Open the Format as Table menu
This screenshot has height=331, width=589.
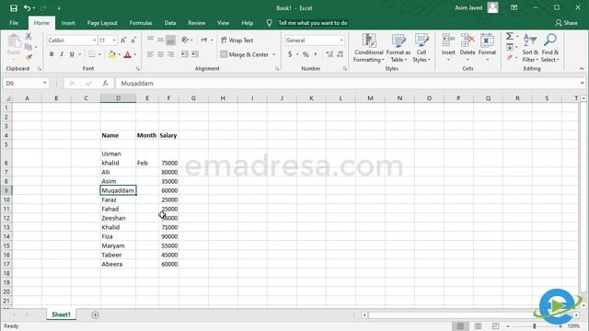pyautogui.click(x=398, y=48)
